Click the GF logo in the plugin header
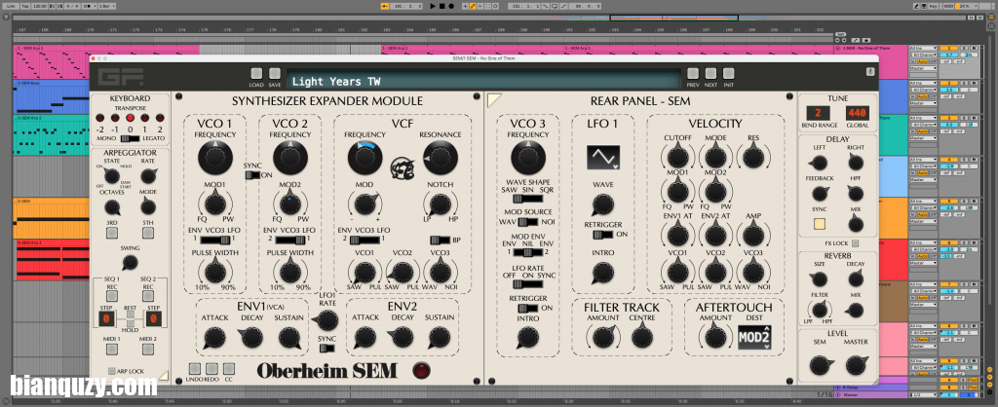The image size is (998, 407). [x=120, y=77]
